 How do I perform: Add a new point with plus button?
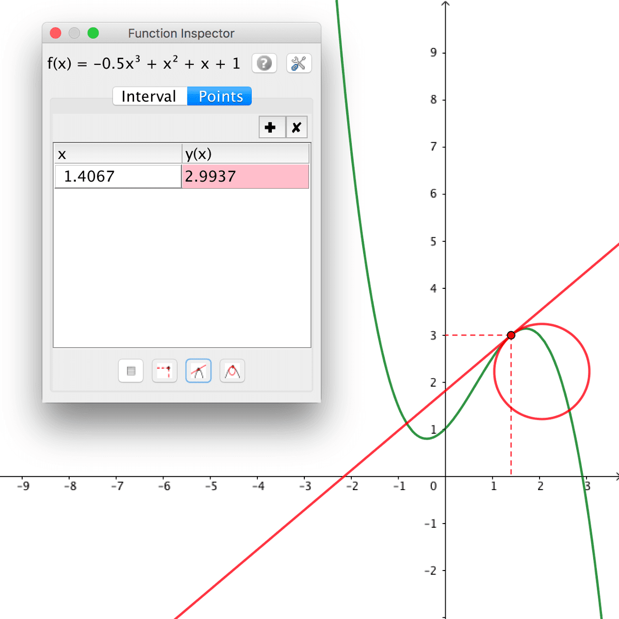coord(272,127)
